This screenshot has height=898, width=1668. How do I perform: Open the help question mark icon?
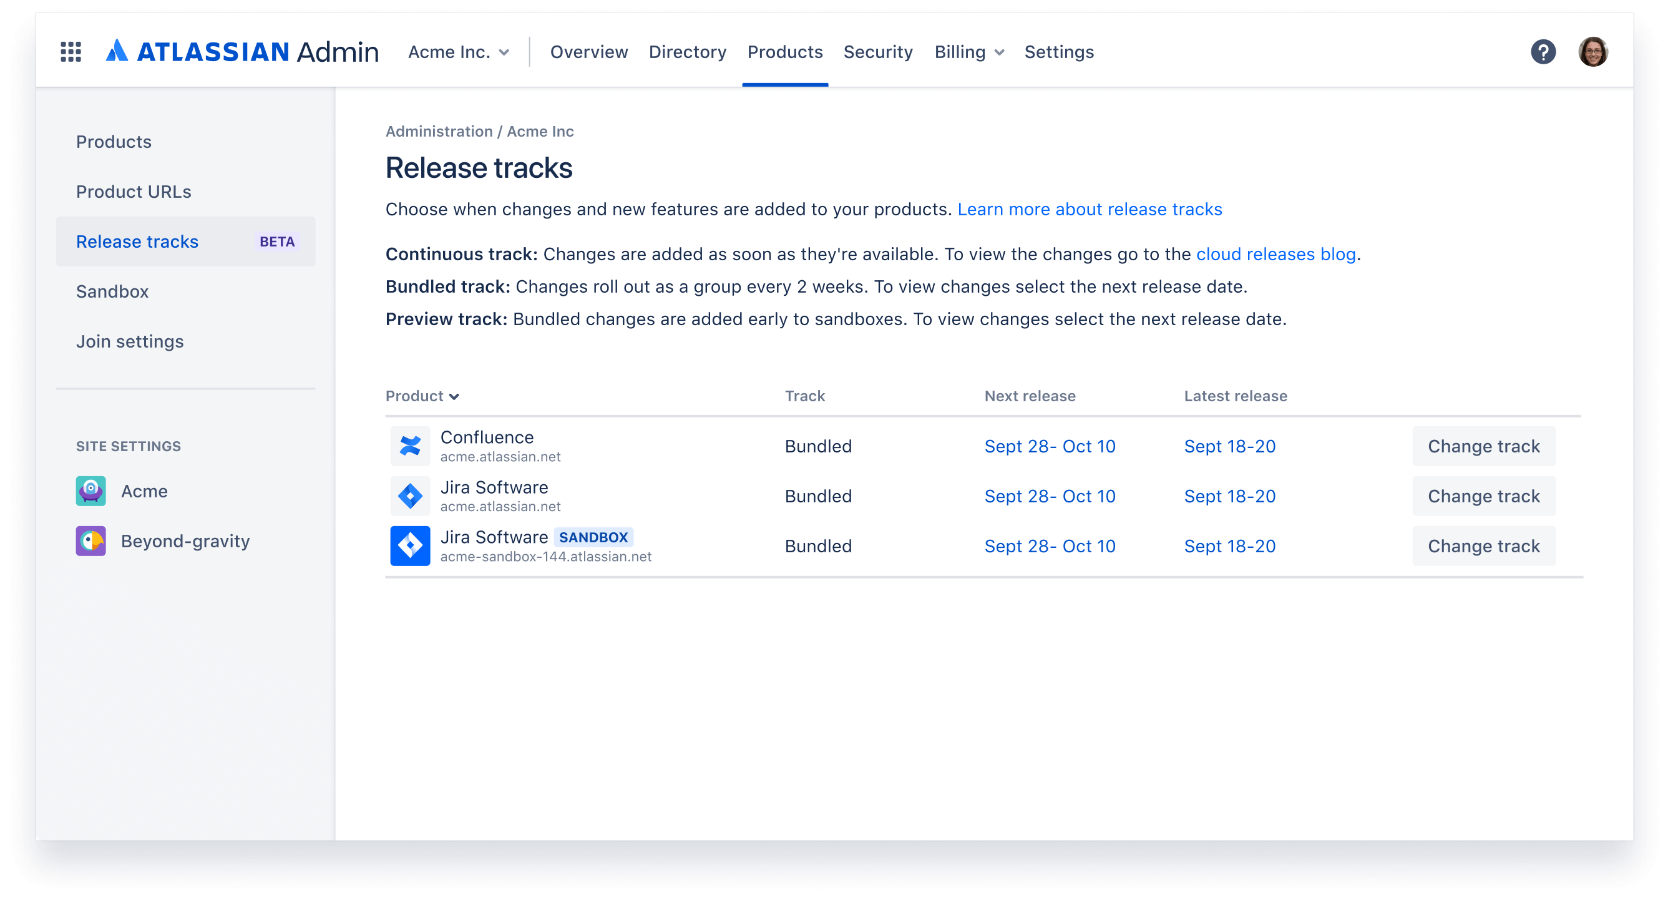coord(1543,52)
